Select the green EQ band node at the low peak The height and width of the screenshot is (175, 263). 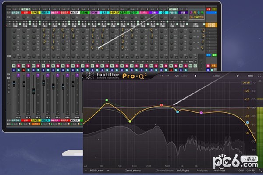[107, 100]
